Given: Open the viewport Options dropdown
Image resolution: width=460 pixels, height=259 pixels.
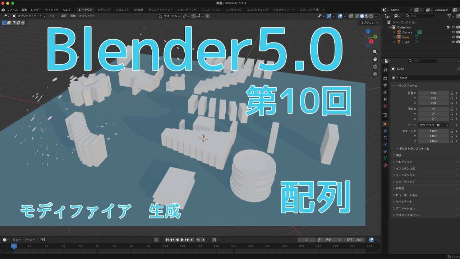Looking at the screenshot, I should [x=369, y=23].
